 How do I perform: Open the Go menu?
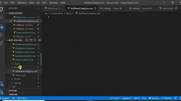point(38,3)
